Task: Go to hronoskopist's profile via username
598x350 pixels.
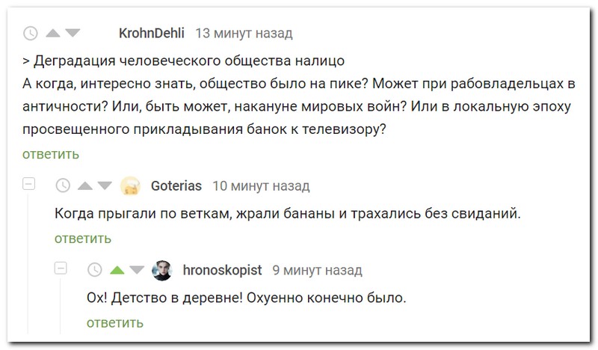Action: pos(222,270)
